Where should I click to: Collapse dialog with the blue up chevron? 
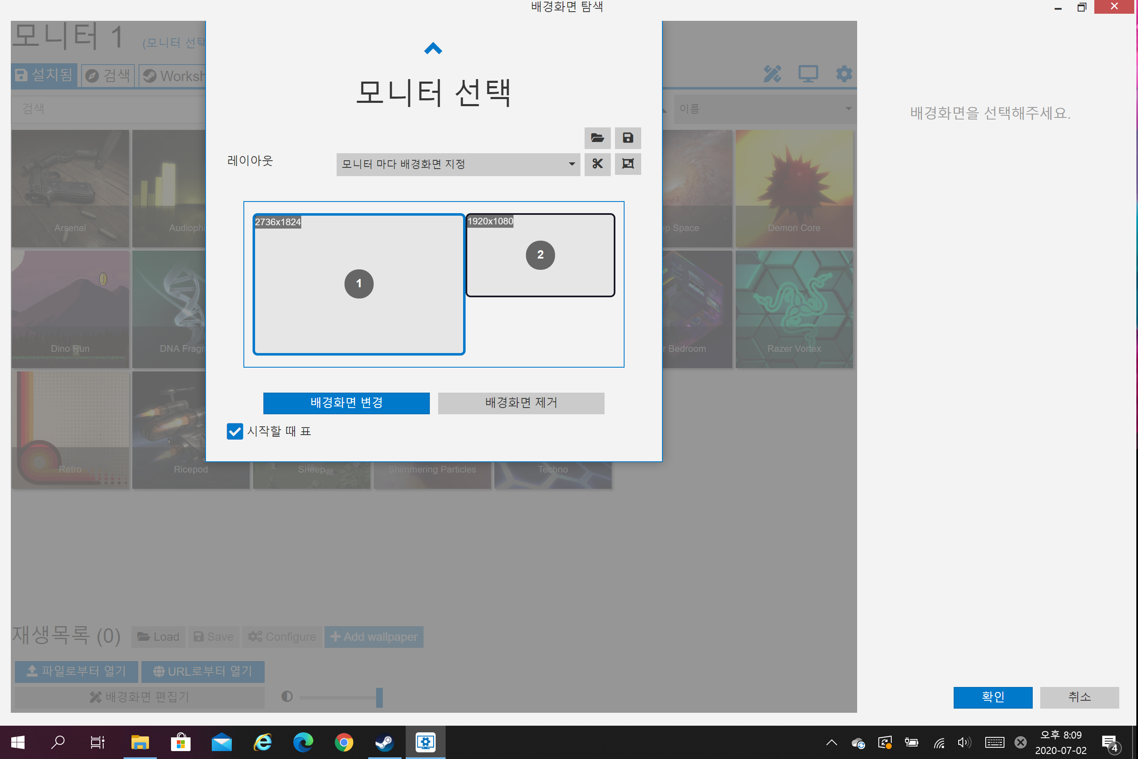(x=433, y=48)
